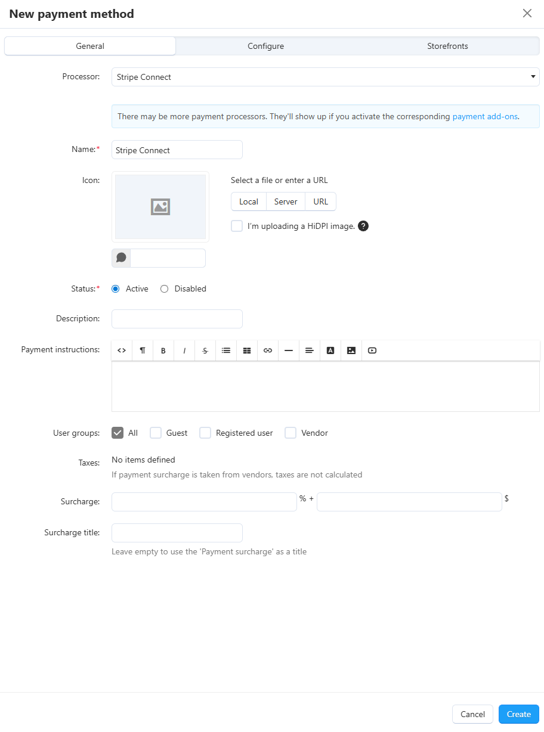Enable the HiDPI image upload checkbox
The height and width of the screenshot is (732, 544).
coord(237,226)
